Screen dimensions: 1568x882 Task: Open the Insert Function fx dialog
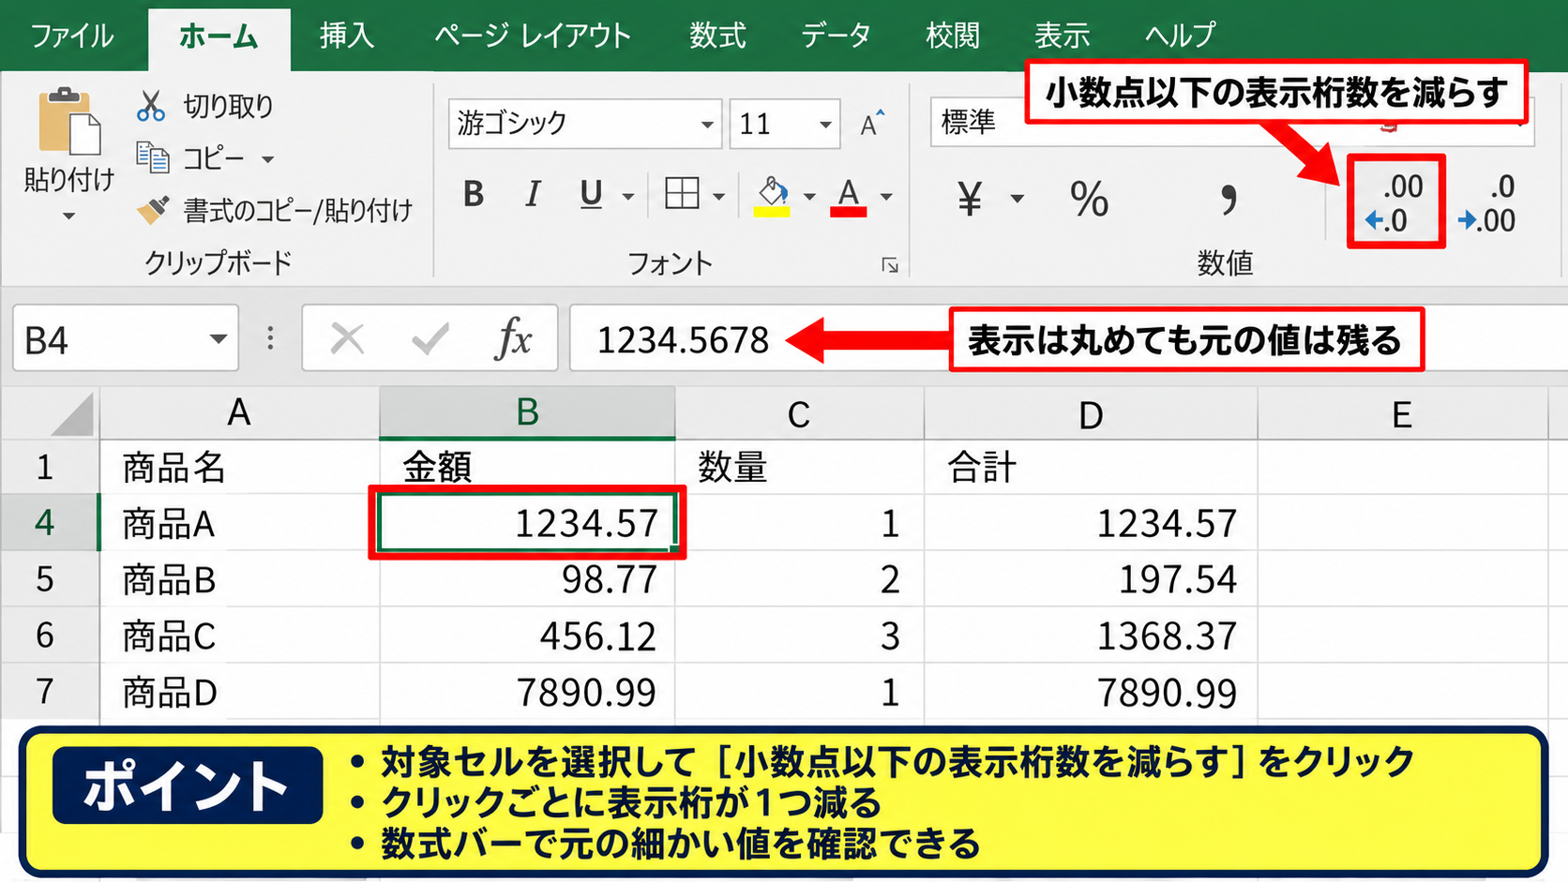point(513,338)
